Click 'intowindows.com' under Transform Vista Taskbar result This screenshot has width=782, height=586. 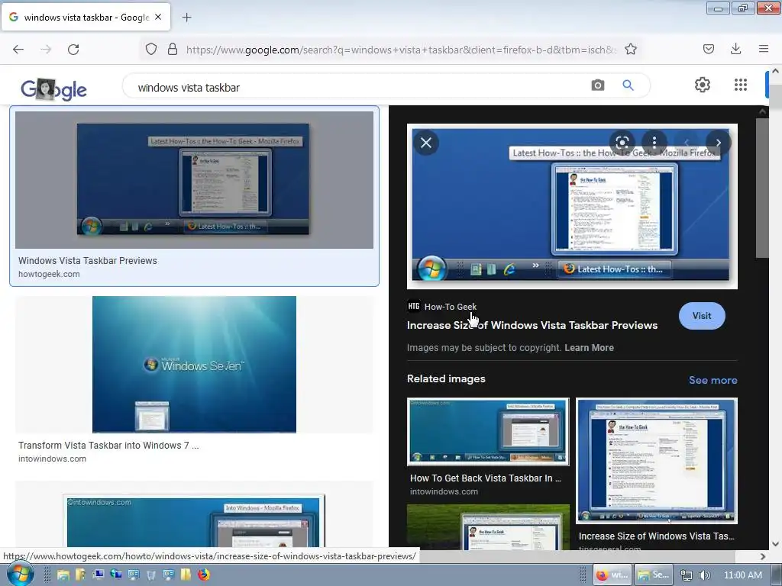pyautogui.click(x=52, y=459)
